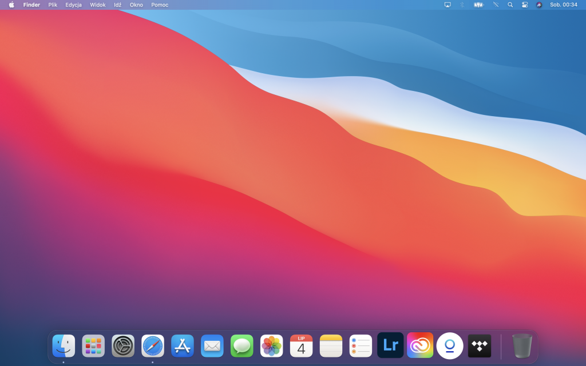Open the Mail app
The image size is (586, 366).
pyautogui.click(x=212, y=346)
